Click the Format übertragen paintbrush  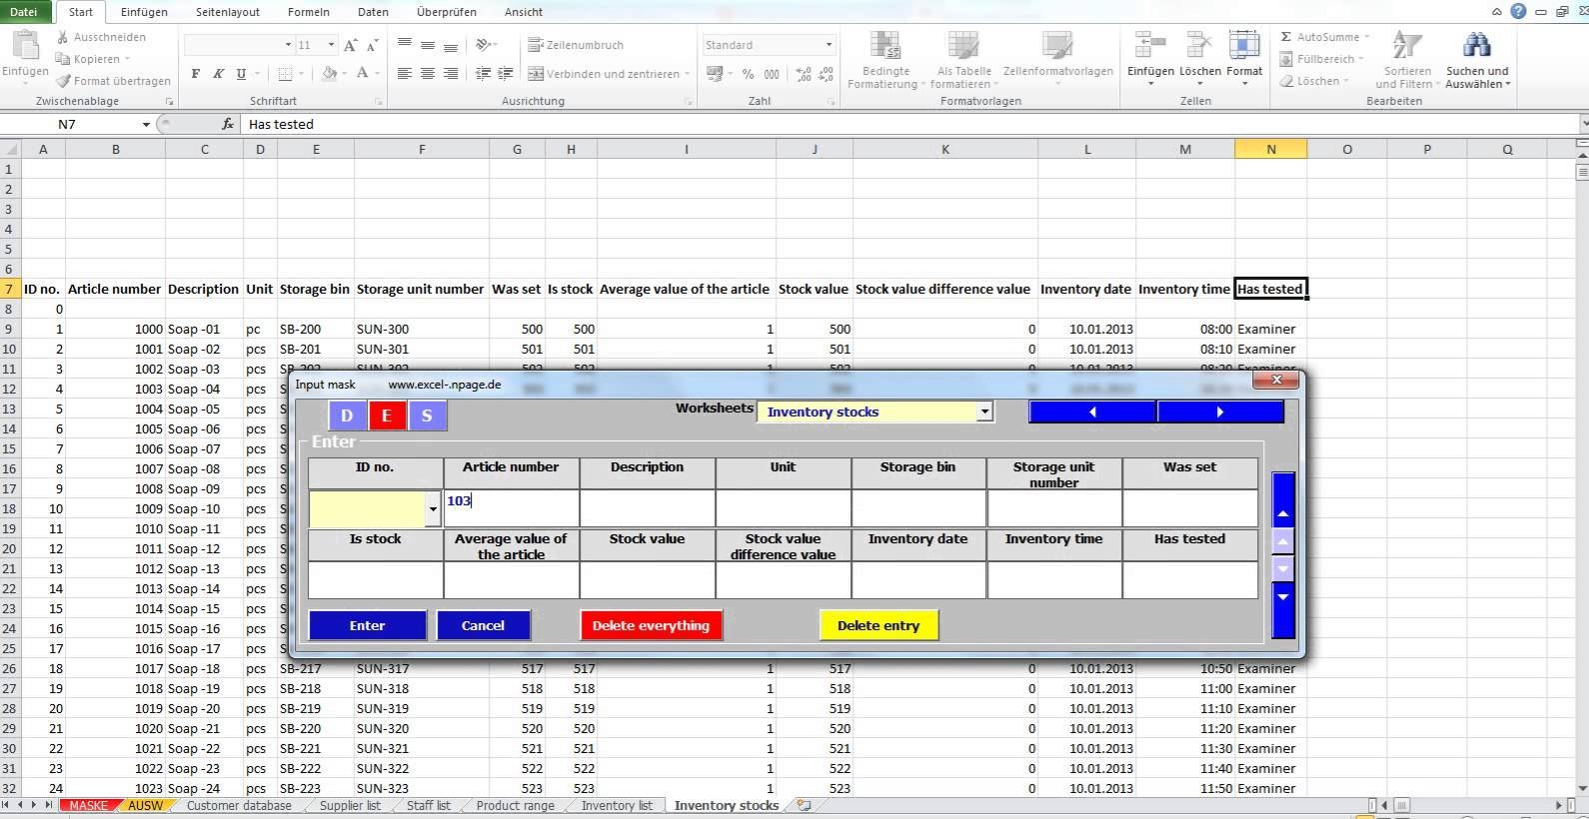[113, 81]
